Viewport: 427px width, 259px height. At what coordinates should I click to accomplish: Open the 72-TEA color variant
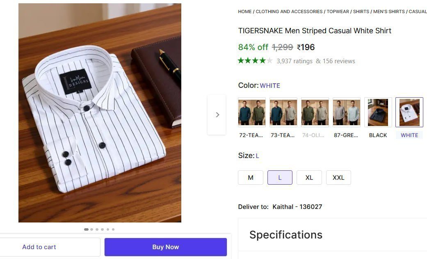point(251,112)
